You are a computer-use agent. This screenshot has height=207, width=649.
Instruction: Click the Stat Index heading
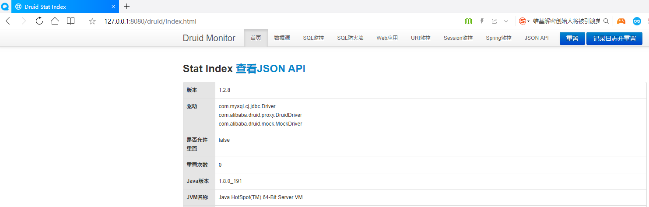(208, 69)
